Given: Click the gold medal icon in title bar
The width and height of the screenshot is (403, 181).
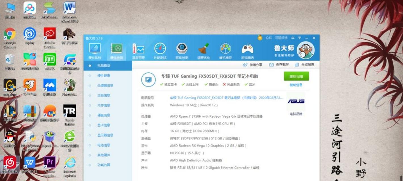Looking at the screenshot, I should pos(260,38).
